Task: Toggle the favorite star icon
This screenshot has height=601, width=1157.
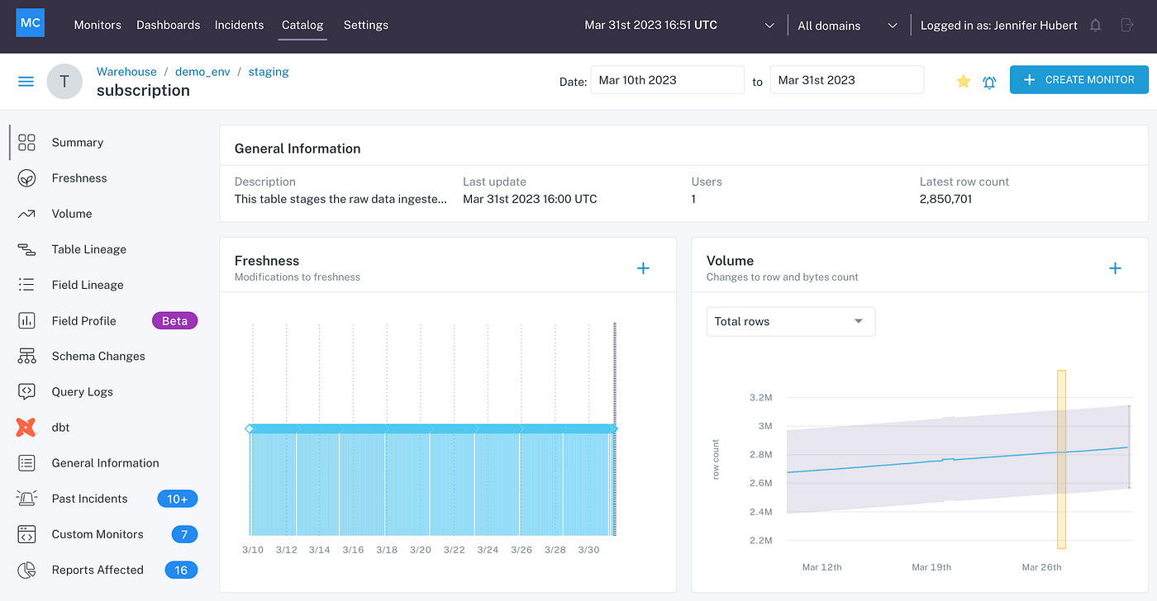Action: (x=963, y=81)
